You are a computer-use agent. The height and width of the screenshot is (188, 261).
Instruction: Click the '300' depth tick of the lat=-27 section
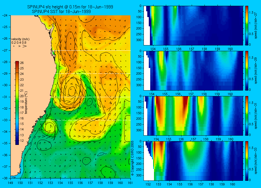tap(139, 40)
